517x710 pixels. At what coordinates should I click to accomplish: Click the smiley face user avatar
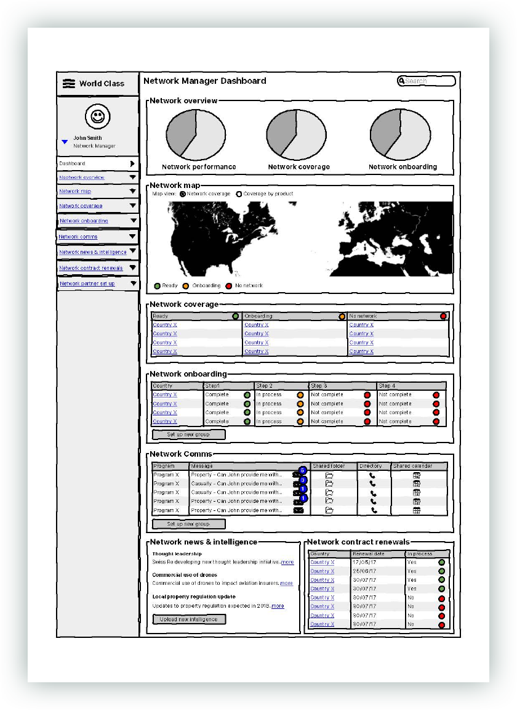[98, 116]
